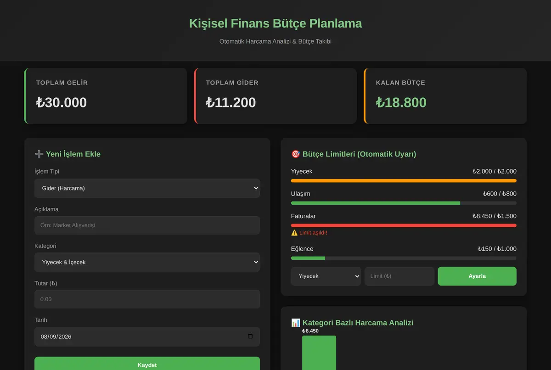Click the Eğlence budget progress bar
551x370 pixels.
[404, 258]
